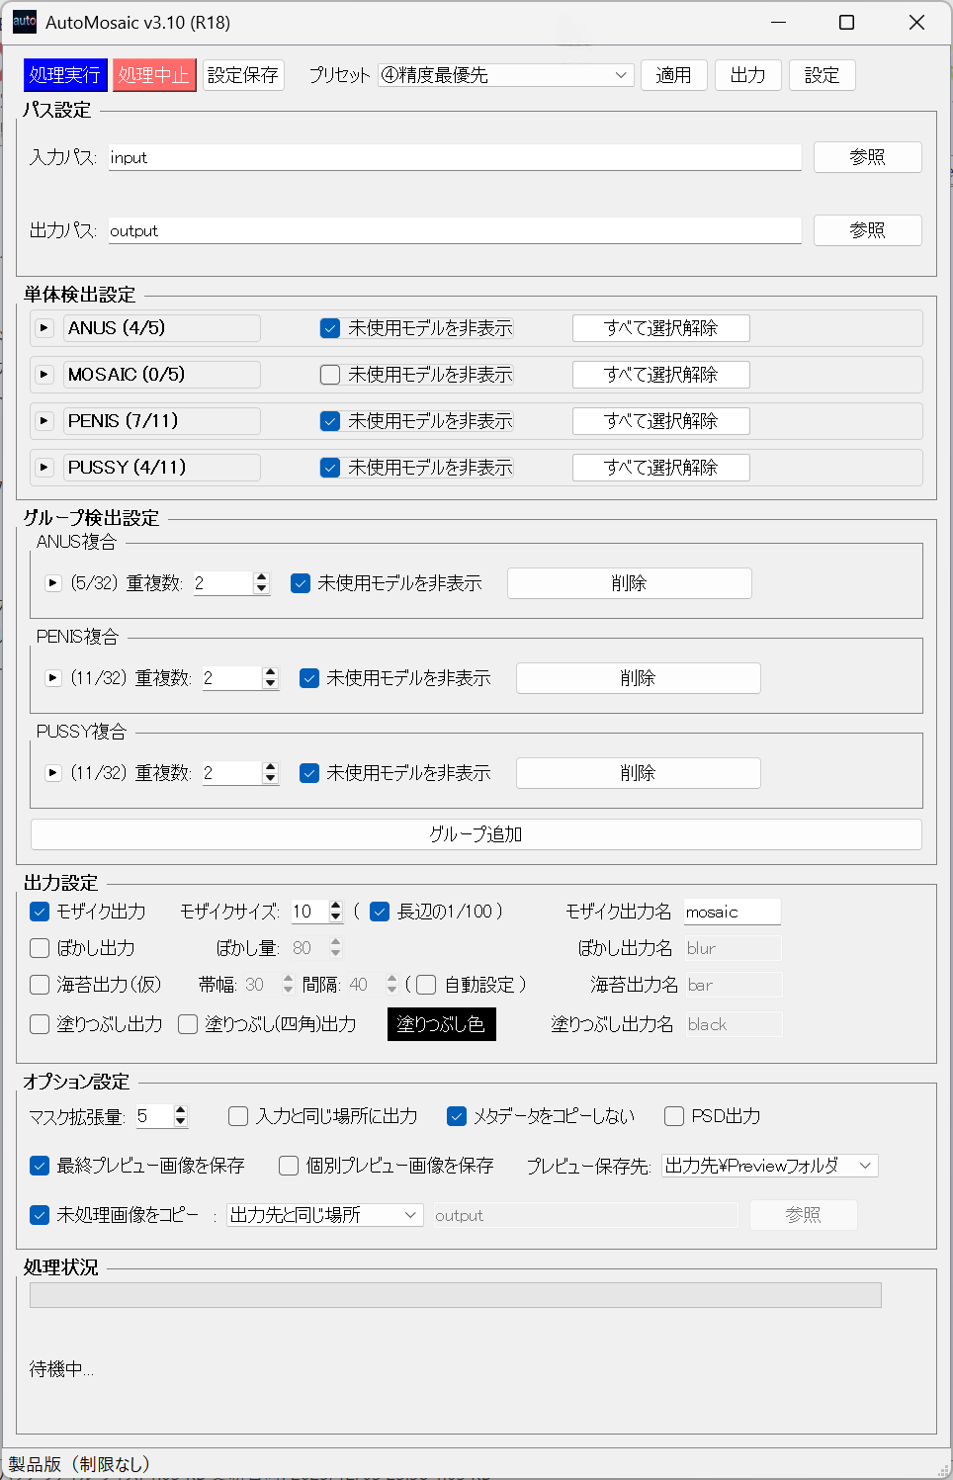Click the 参照 button for input path

tap(867, 157)
